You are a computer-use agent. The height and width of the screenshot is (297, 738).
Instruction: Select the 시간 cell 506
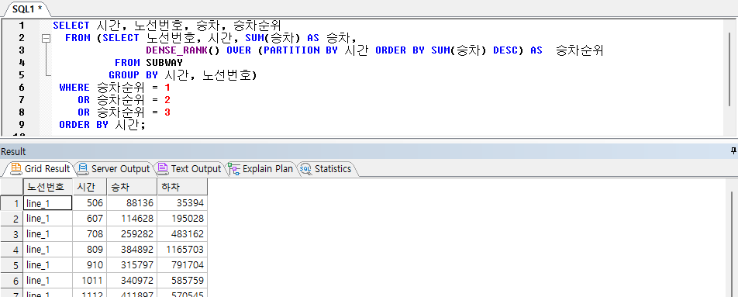(89, 203)
